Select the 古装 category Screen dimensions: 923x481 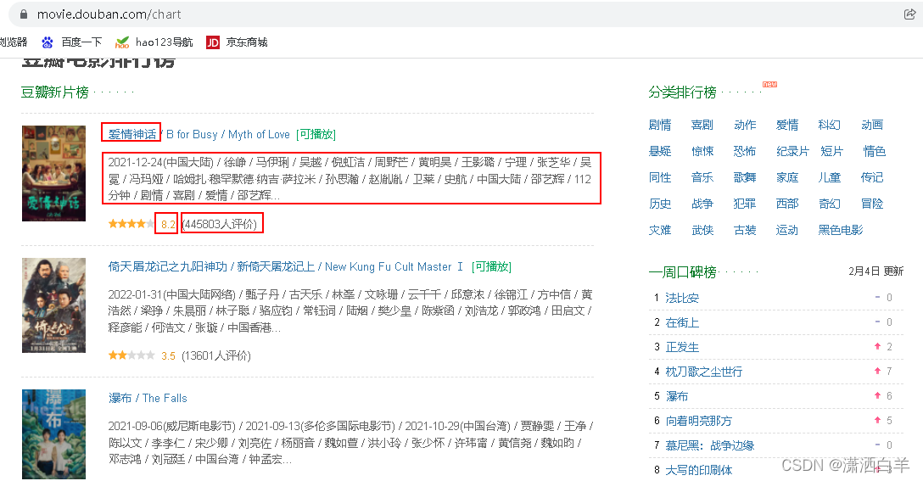tap(745, 230)
